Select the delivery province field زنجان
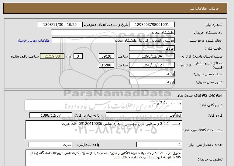Image resolution: width=234 pixels, height=166 pixels. 152,74
